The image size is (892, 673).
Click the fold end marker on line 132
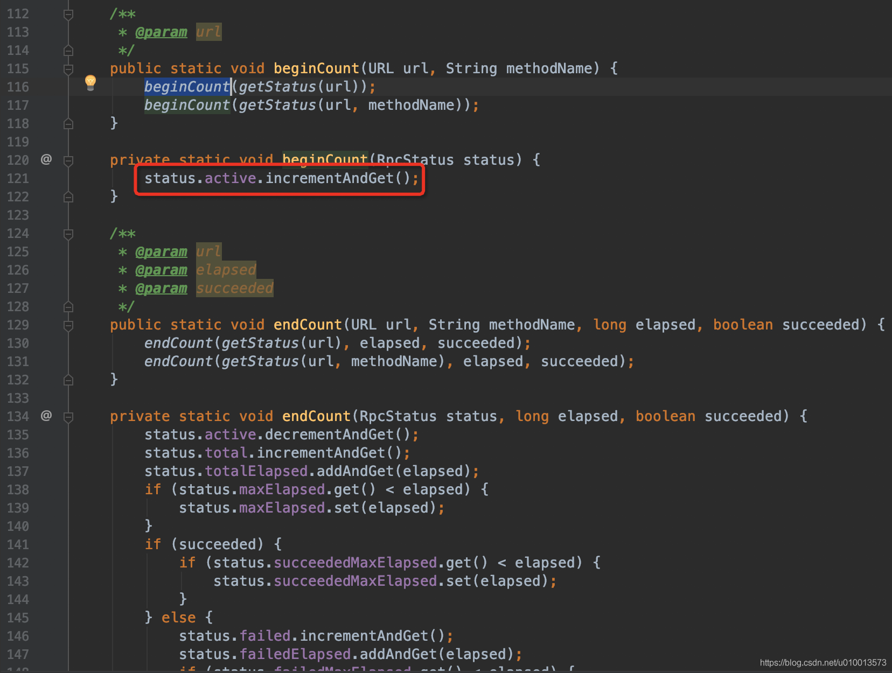click(x=68, y=380)
